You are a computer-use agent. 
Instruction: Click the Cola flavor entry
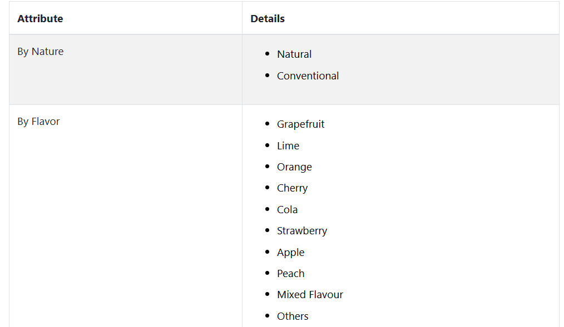(x=288, y=210)
